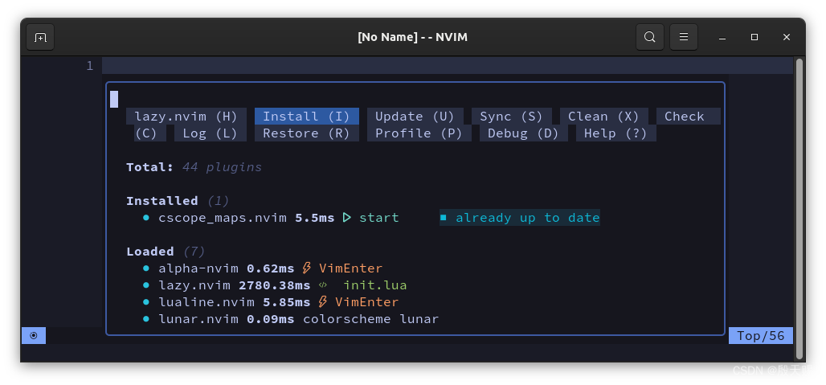826x385 pixels.
Task: Click the bullet next to cscope_maps.nvim
Action: point(146,218)
